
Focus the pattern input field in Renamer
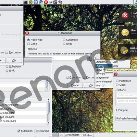pyautogui.click(x=58, y=58)
